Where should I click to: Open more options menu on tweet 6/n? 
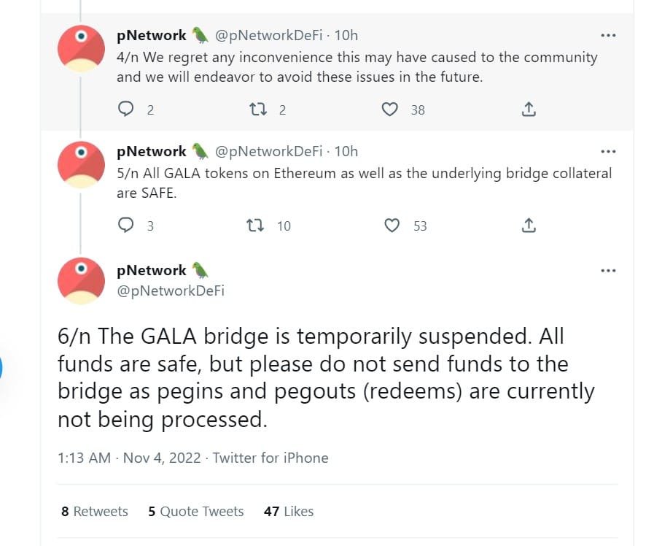pyautogui.click(x=607, y=269)
